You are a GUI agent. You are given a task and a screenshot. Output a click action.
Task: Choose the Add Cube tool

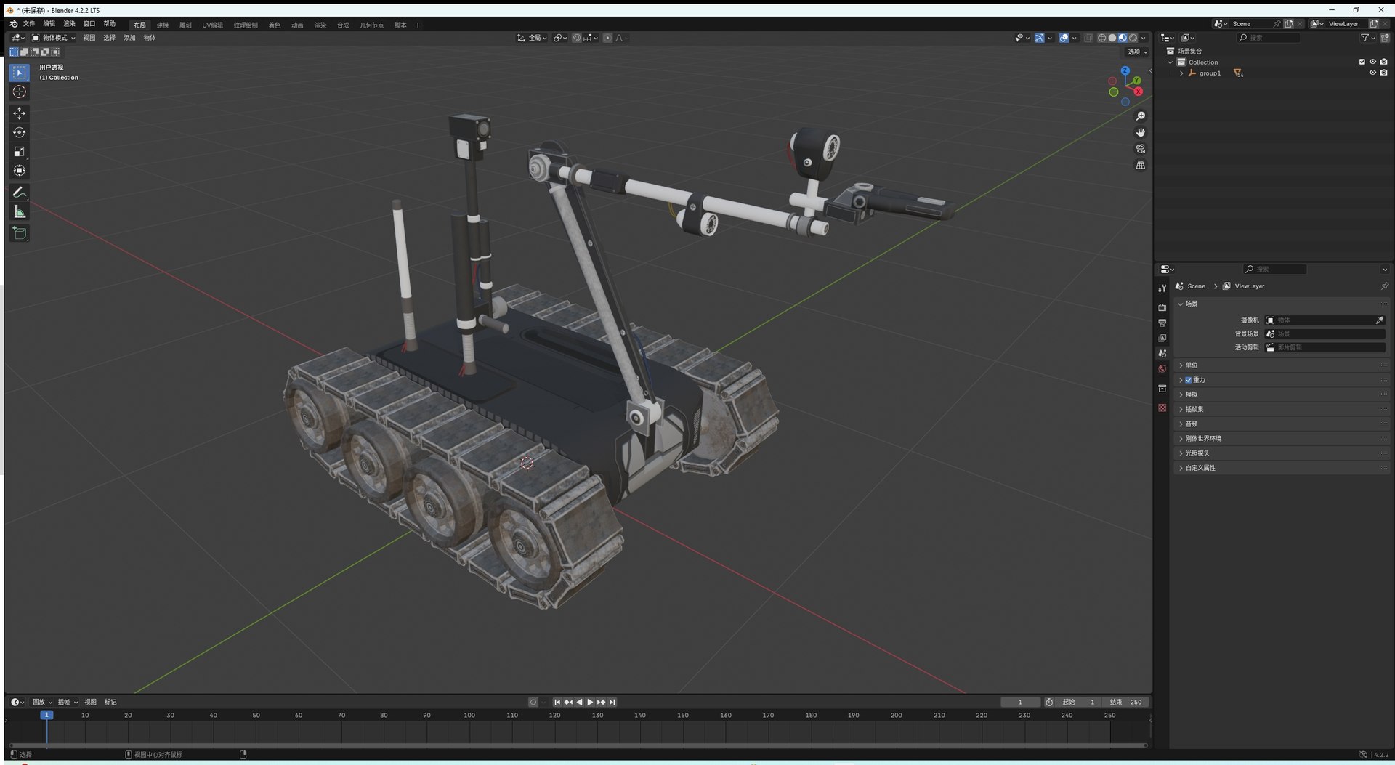(20, 233)
